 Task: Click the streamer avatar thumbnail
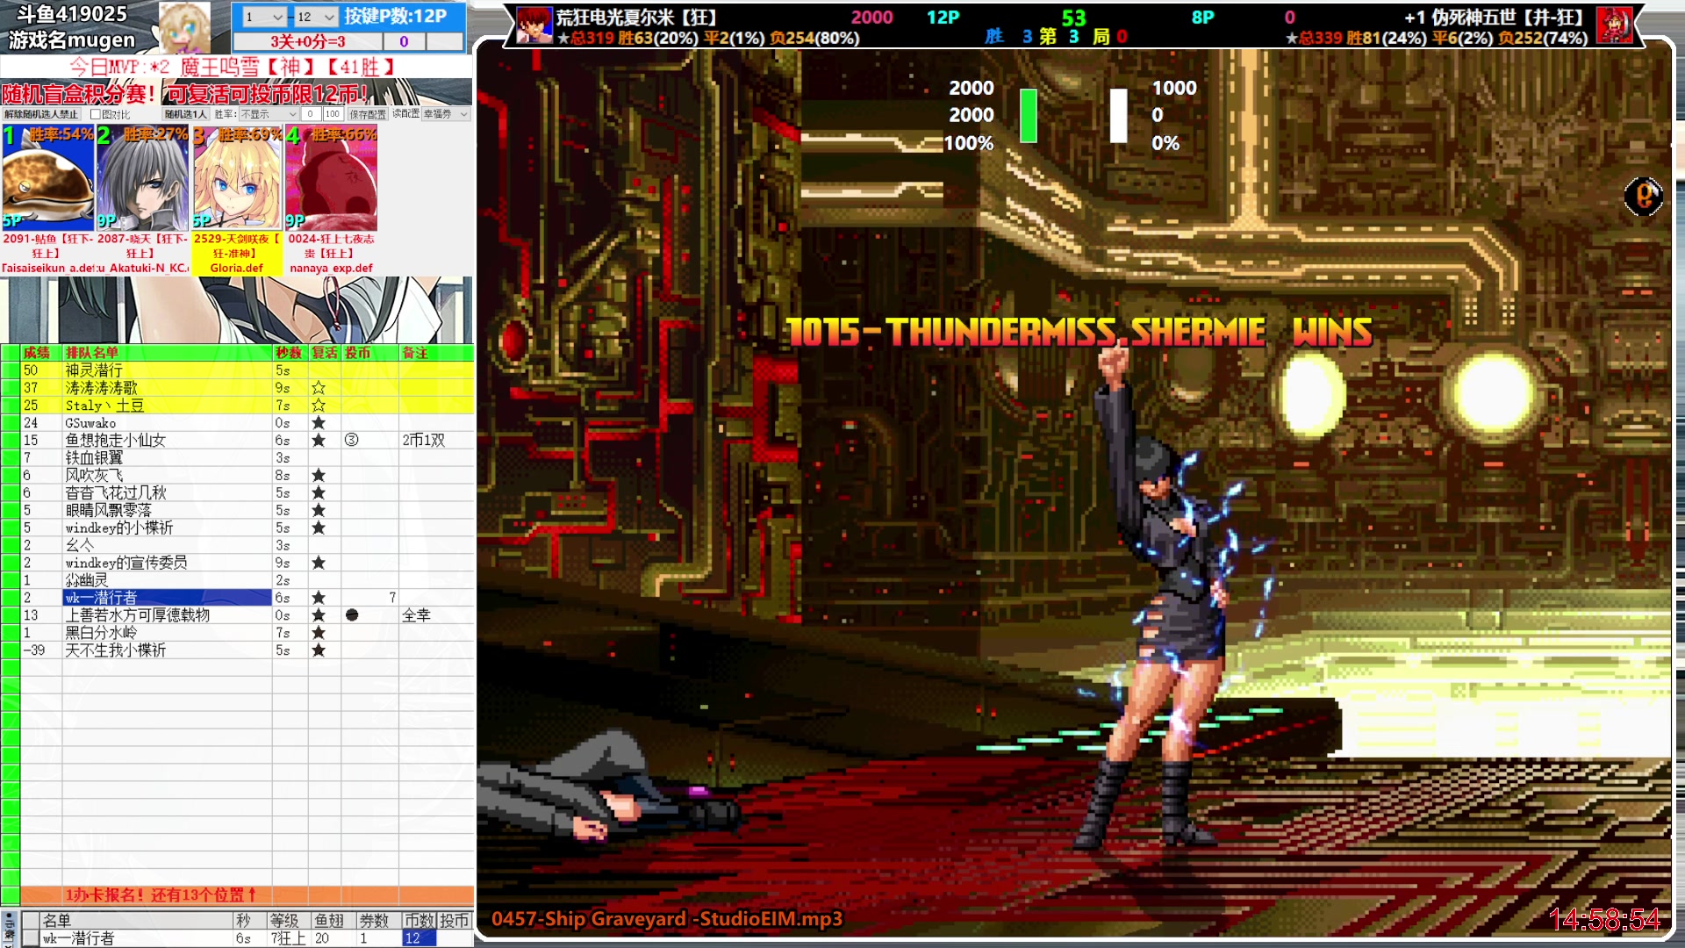tap(183, 27)
